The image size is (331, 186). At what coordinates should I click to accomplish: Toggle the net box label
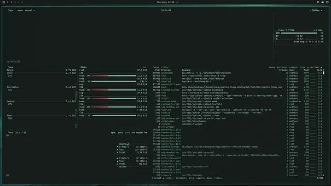click(10, 133)
